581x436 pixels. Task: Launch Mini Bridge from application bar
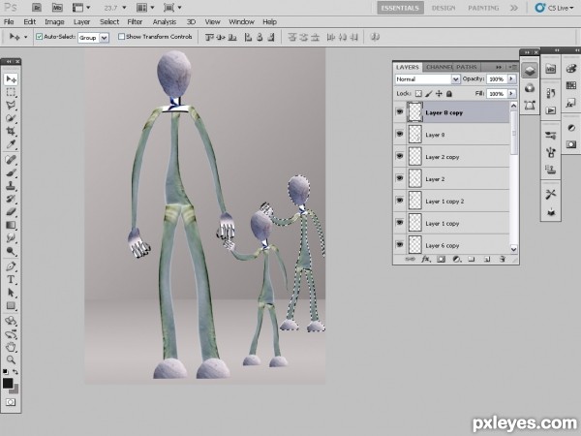coord(57,8)
